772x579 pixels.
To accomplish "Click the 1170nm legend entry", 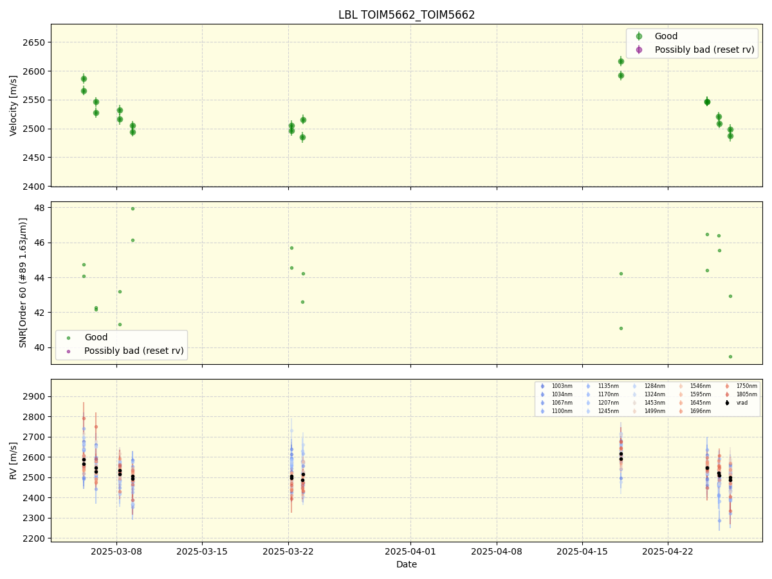I will (x=603, y=394).
